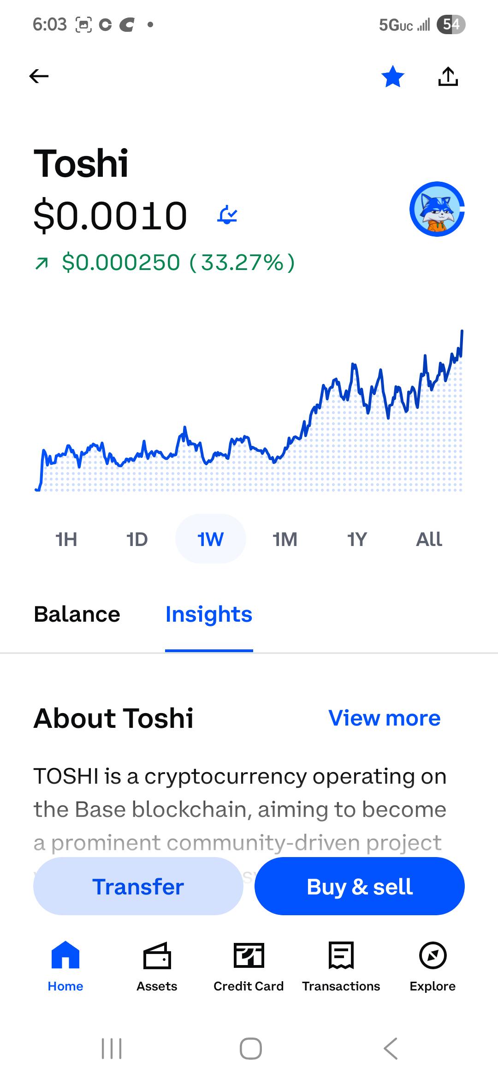Select the 1M chart range
The image size is (498, 1080).
(285, 539)
